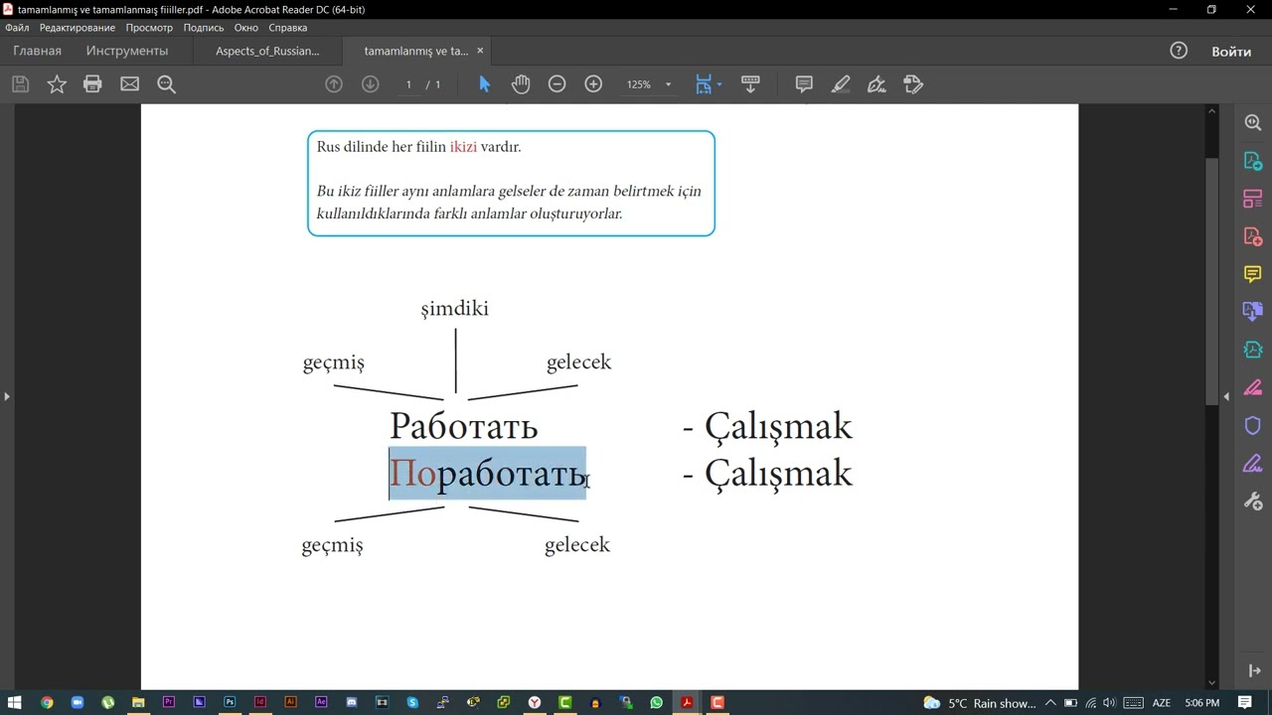Viewport: 1272px width, 715px height.
Task: Expand left navigation pane arrow
Action: 6,396
